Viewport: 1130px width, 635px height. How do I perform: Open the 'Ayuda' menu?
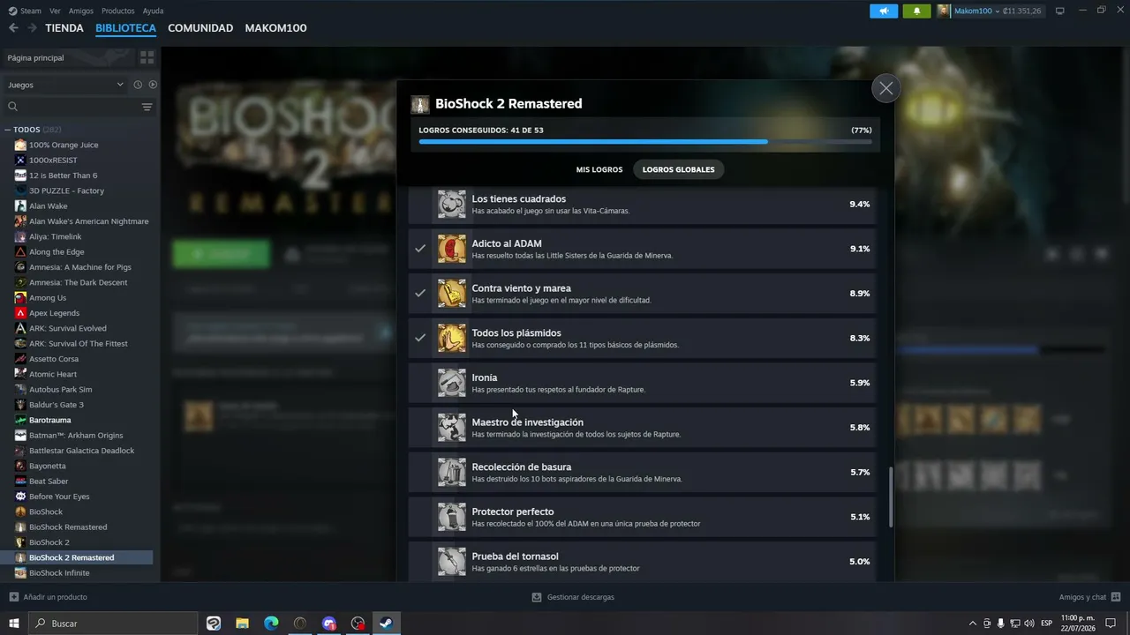pos(153,11)
